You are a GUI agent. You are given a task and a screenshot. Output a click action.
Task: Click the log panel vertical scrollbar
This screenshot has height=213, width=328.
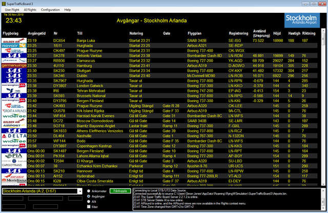323,199
